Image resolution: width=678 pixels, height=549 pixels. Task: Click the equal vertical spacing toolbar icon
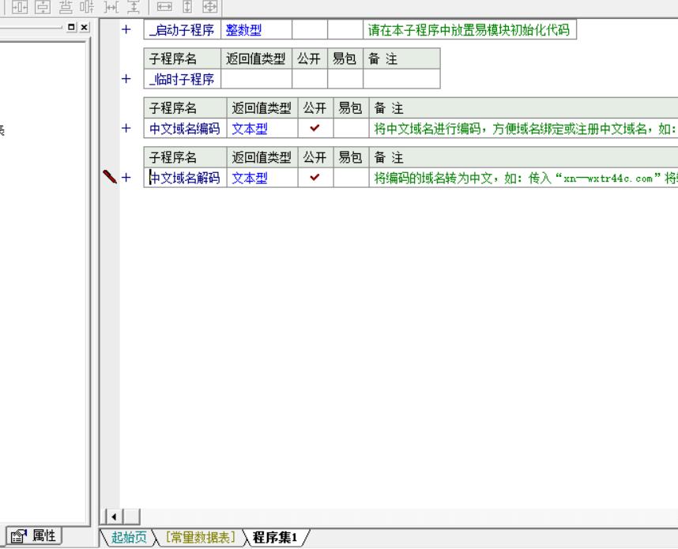point(134,6)
